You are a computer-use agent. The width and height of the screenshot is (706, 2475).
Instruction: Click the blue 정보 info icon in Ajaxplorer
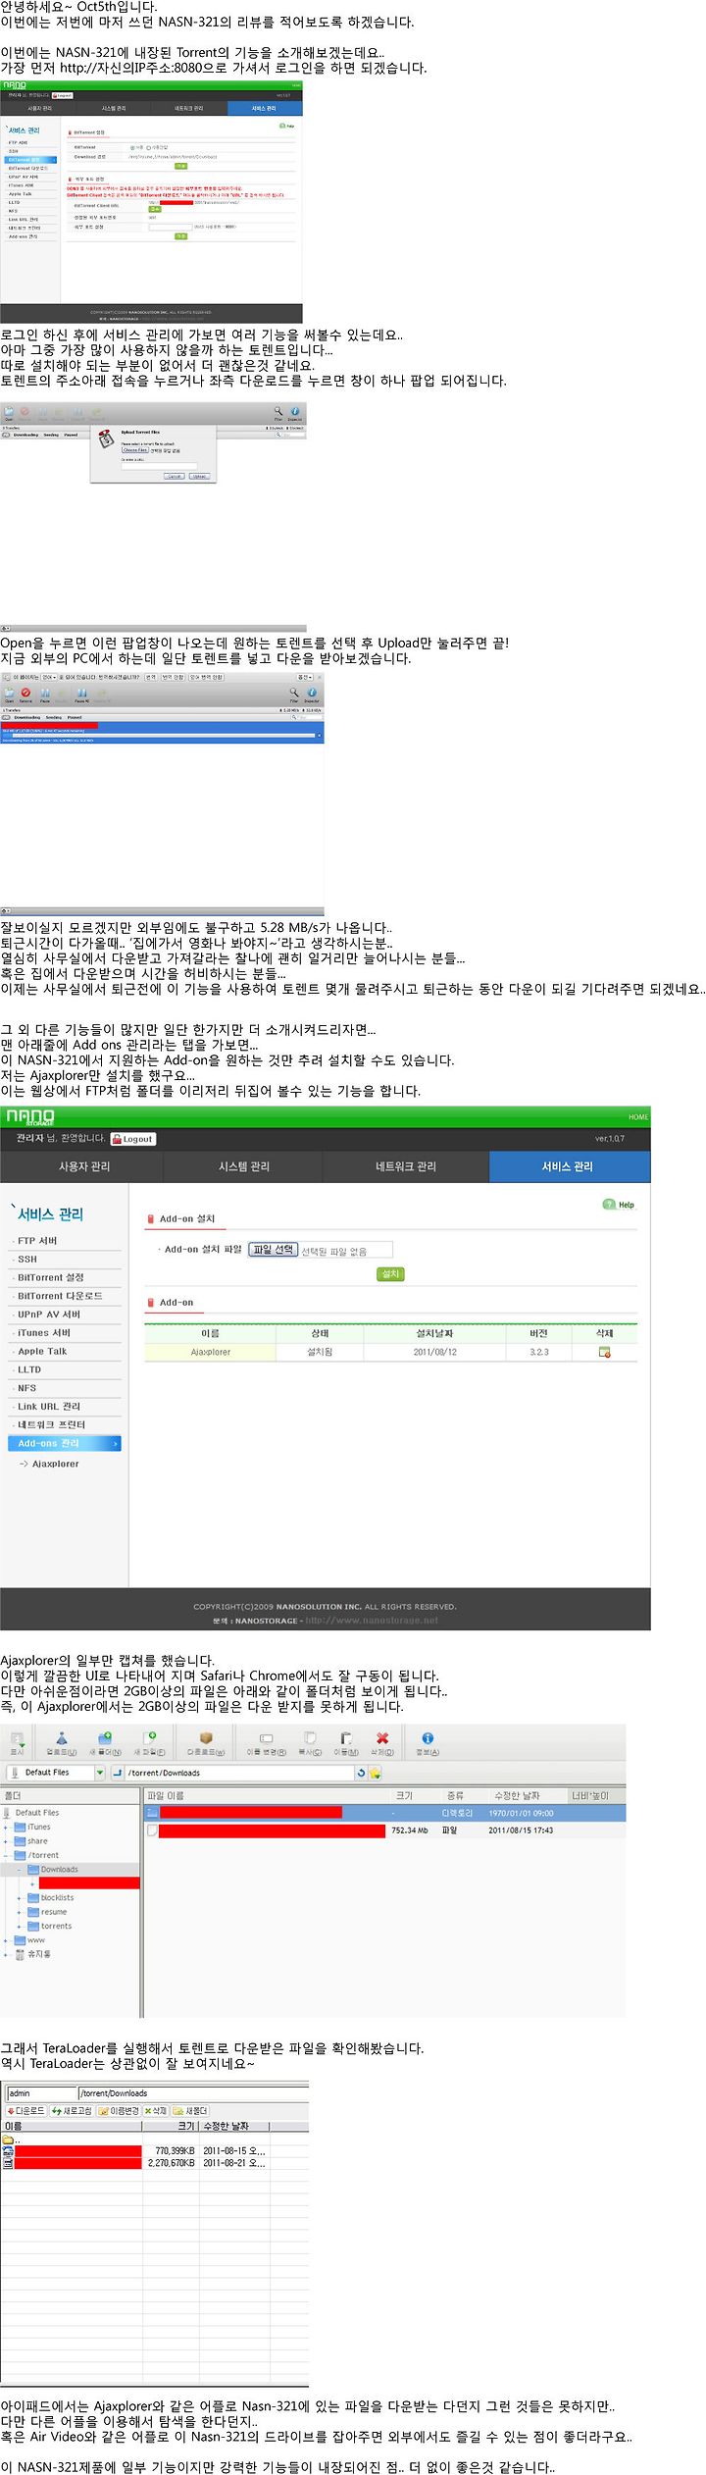(428, 1743)
